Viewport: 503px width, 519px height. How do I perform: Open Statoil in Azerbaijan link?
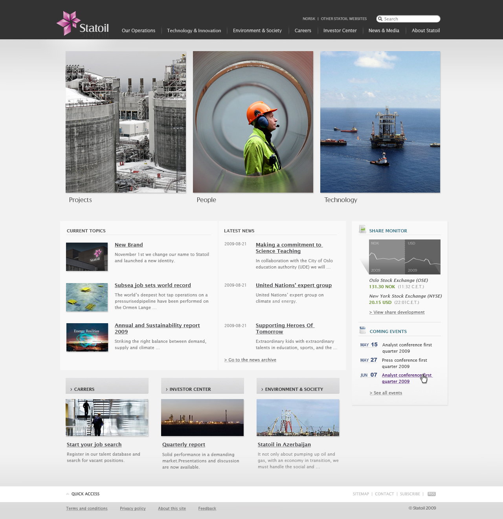click(x=284, y=445)
